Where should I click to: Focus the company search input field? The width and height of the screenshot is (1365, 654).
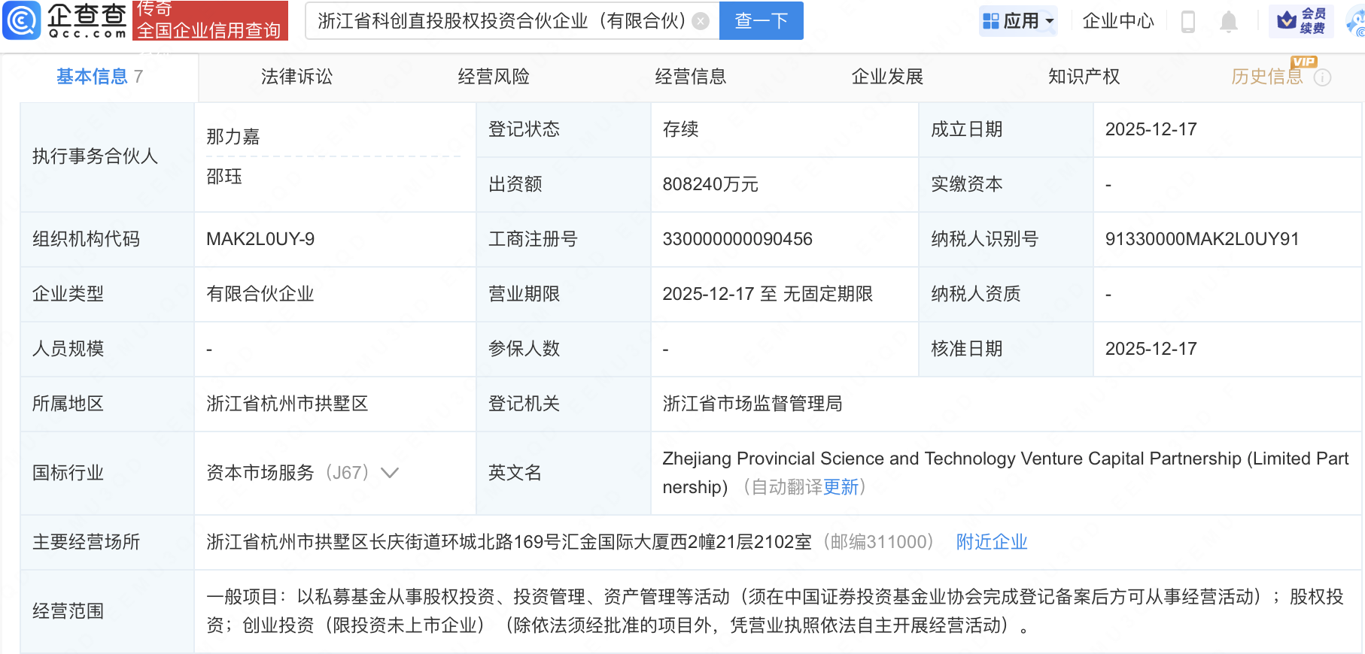pyautogui.click(x=500, y=21)
